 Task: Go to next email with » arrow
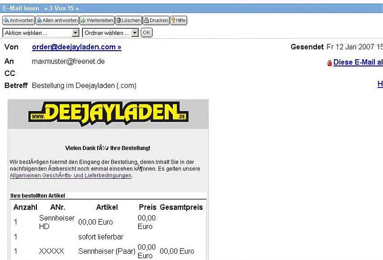point(77,9)
